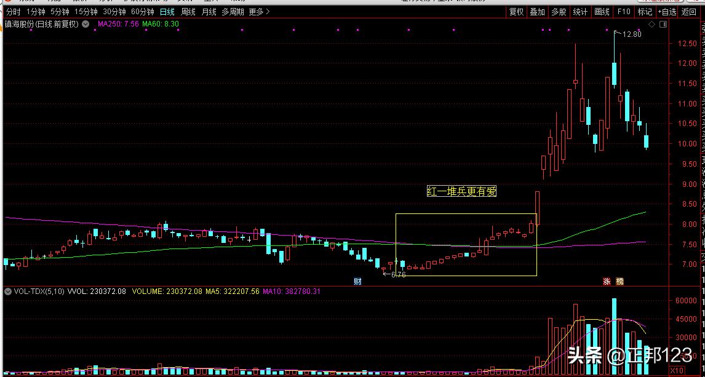
Task: Open the chart options dropdown beside 镇海股份
Action: click(86, 24)
